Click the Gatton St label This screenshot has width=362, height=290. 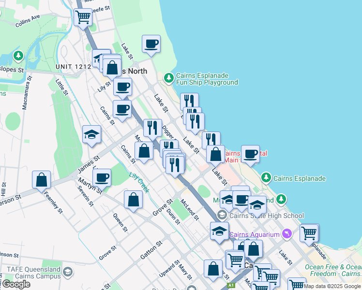151,250
